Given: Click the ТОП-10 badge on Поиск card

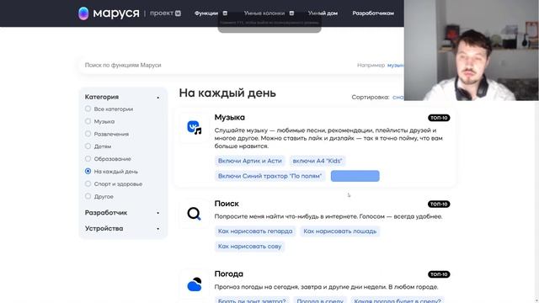Looking at the screenshot, I should (439, 204).
